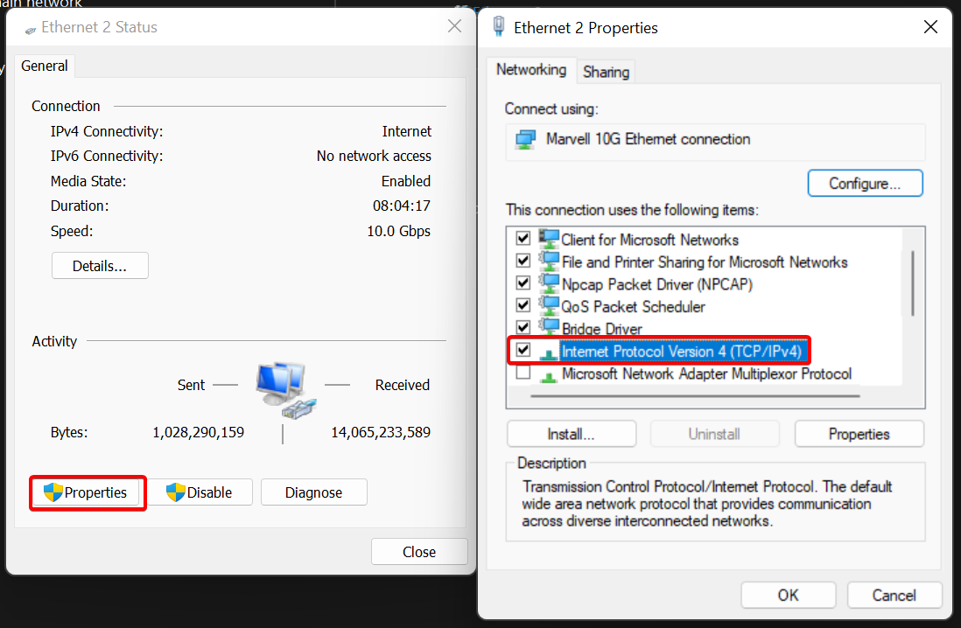Click the Microsoft Network Adapter Multiplexor icon
The height and width of the screenshot is (628, 961).
pos(549,374)
